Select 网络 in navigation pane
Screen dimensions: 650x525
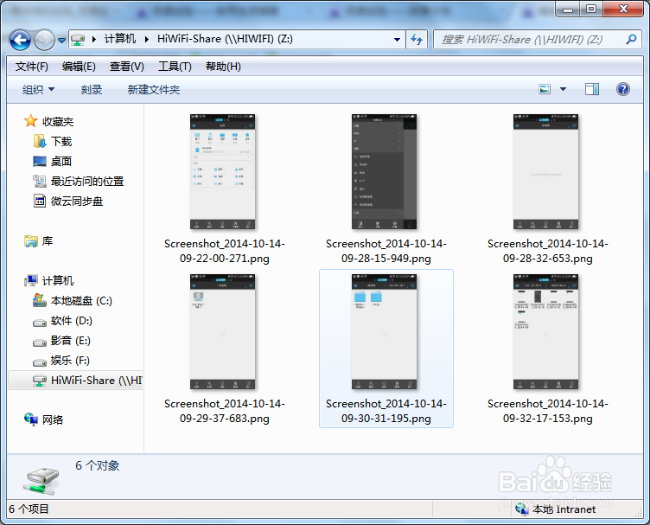click(53, 419)
